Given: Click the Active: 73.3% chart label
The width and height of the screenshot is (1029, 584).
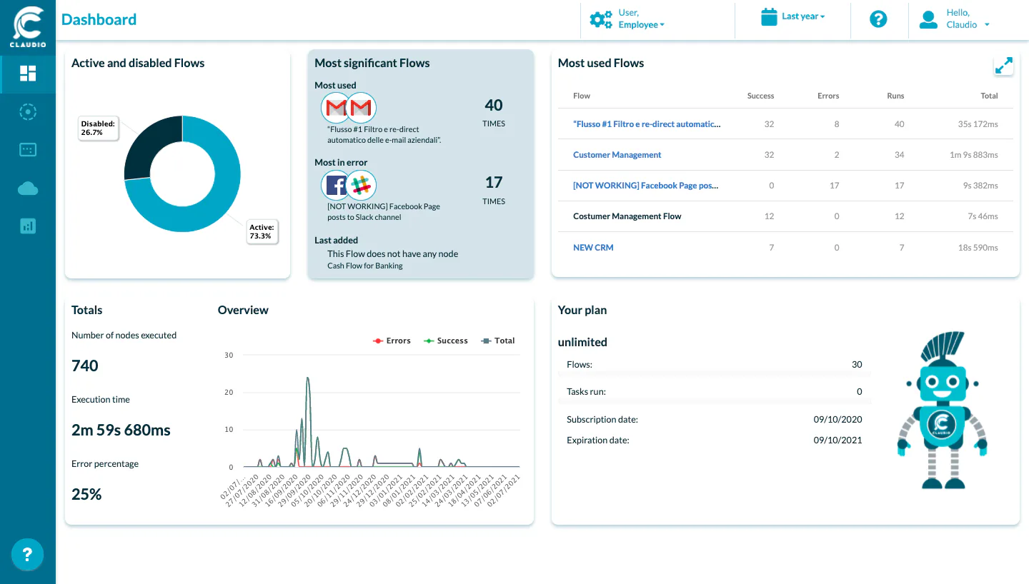Looking at the screenshot, I should click(262, 232).
